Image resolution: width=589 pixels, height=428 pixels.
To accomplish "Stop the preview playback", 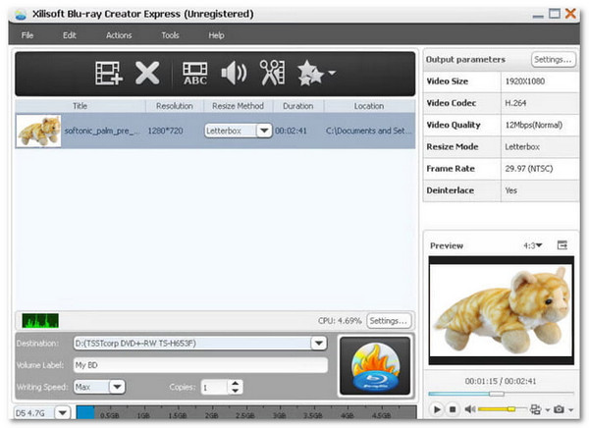I will click(x=453, y=409).
